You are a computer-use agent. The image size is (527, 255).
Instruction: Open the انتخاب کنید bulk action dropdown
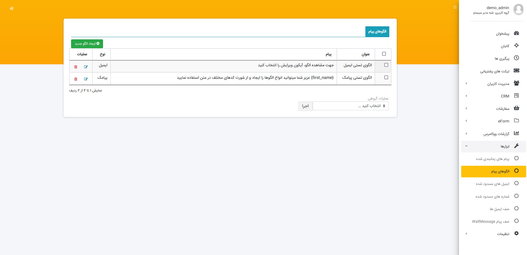(350, 106)
